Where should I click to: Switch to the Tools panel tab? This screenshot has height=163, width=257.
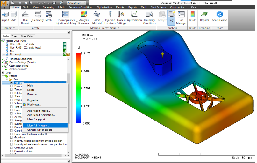click(x=14, y=36)
